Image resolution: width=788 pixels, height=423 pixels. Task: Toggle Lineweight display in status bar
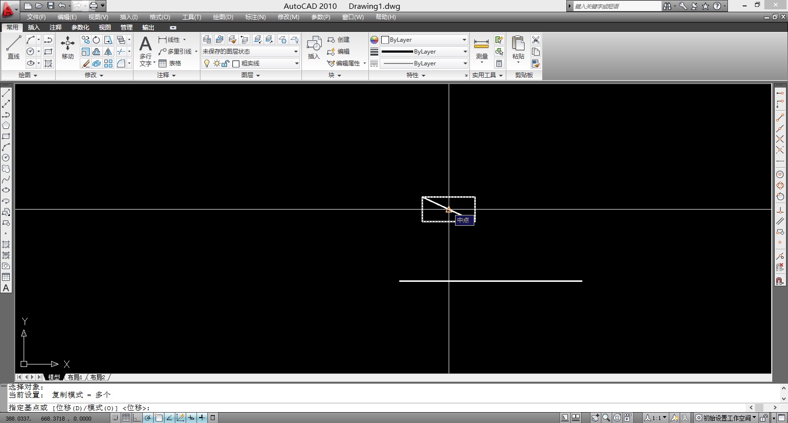pyautogui.click(x=202, y=418)
